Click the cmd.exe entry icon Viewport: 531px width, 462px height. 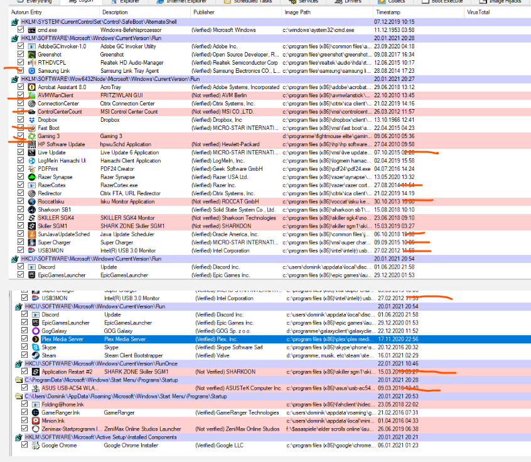(31, 30)
